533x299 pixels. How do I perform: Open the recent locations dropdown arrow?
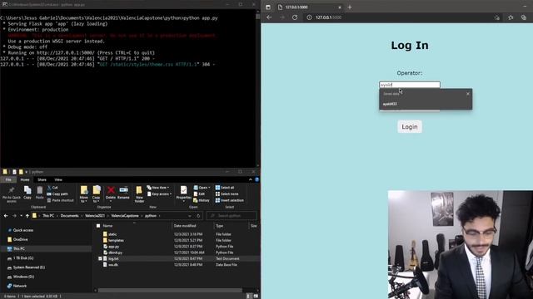tap(21, 216)
